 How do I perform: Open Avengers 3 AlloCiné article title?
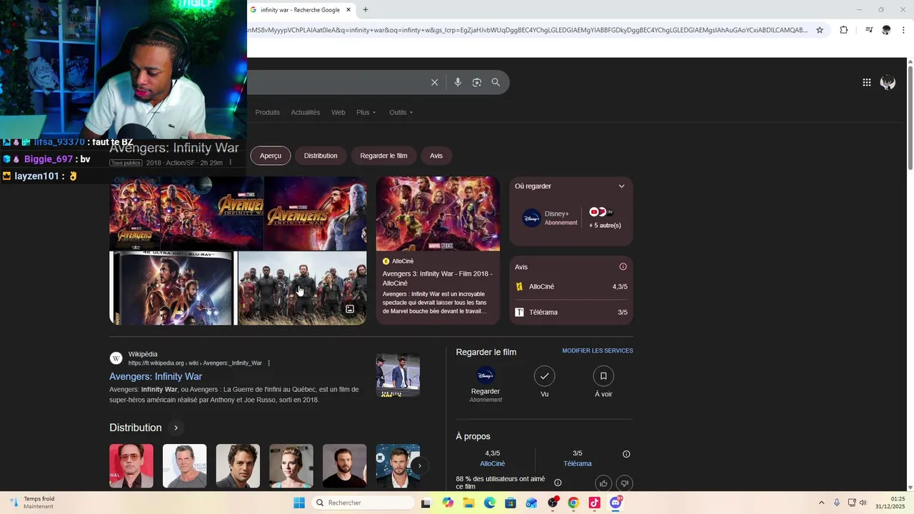(x=437, y=278)
